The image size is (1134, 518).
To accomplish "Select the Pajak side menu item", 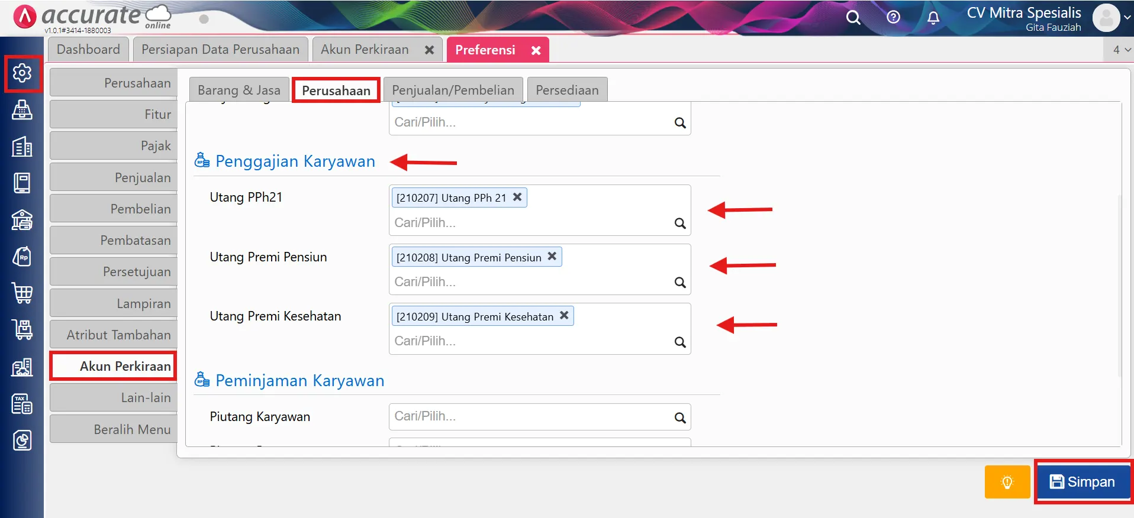I will tap(114, 145).
